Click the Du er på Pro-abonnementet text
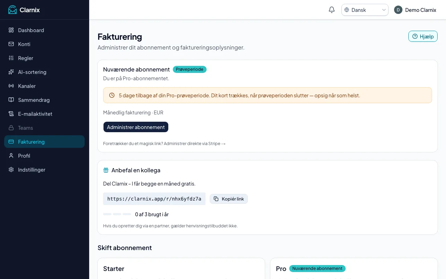 136,78
